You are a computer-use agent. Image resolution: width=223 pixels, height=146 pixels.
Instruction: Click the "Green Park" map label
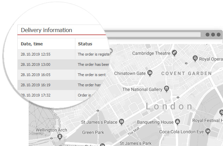pos(93,132)
